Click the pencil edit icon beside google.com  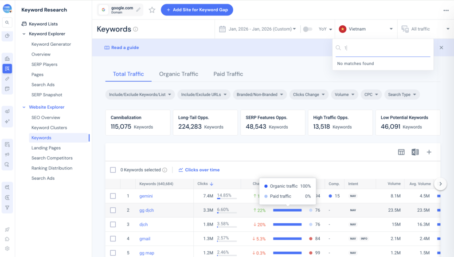pos(139,10)
